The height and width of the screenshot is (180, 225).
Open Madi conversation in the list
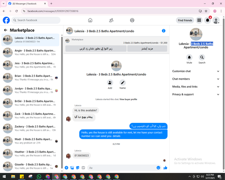point(30,141)
